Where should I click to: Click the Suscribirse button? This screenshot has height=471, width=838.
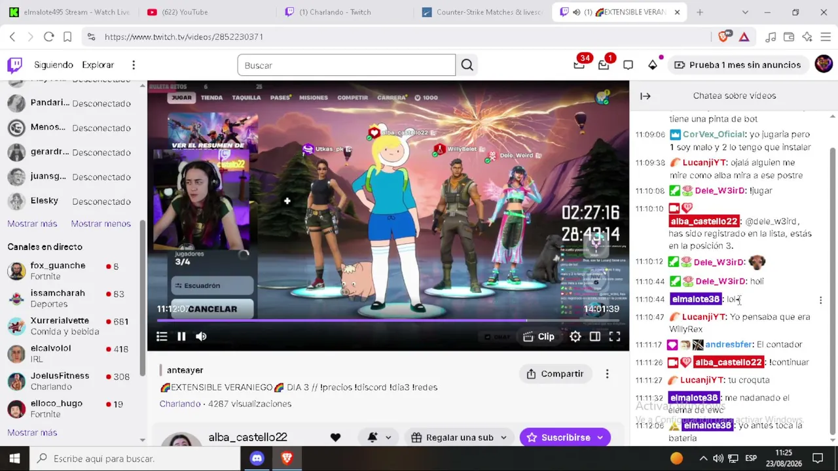565,438
